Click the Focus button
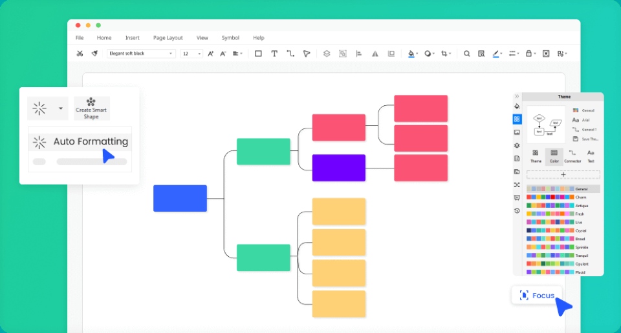Screen dimensions: 621x333 point(536,296)
